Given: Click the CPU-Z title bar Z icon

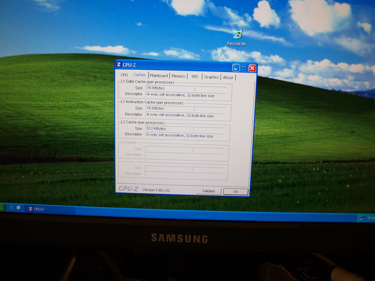Looking at the screenshot, I should point(119,65).
